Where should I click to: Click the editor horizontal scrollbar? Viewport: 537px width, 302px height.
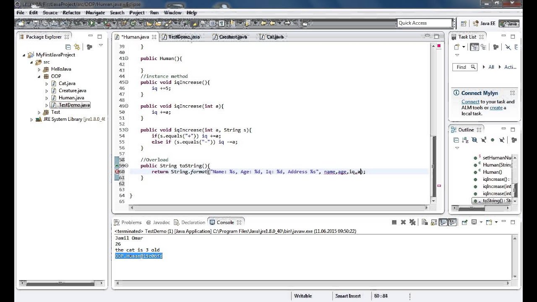[x=279, y=207]
